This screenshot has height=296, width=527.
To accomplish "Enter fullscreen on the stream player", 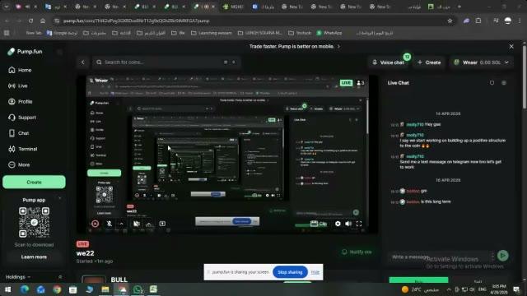I will pos(359,224).
